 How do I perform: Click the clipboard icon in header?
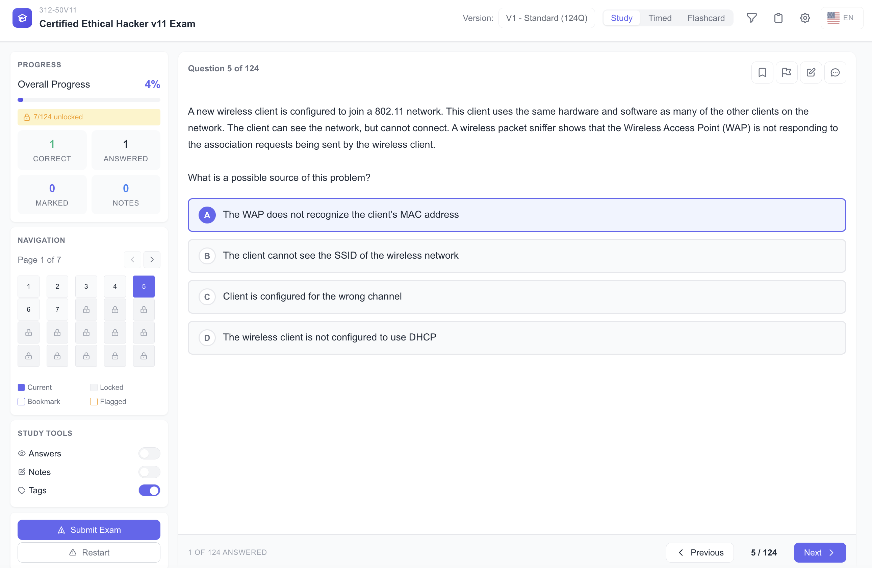coord(778,18)
